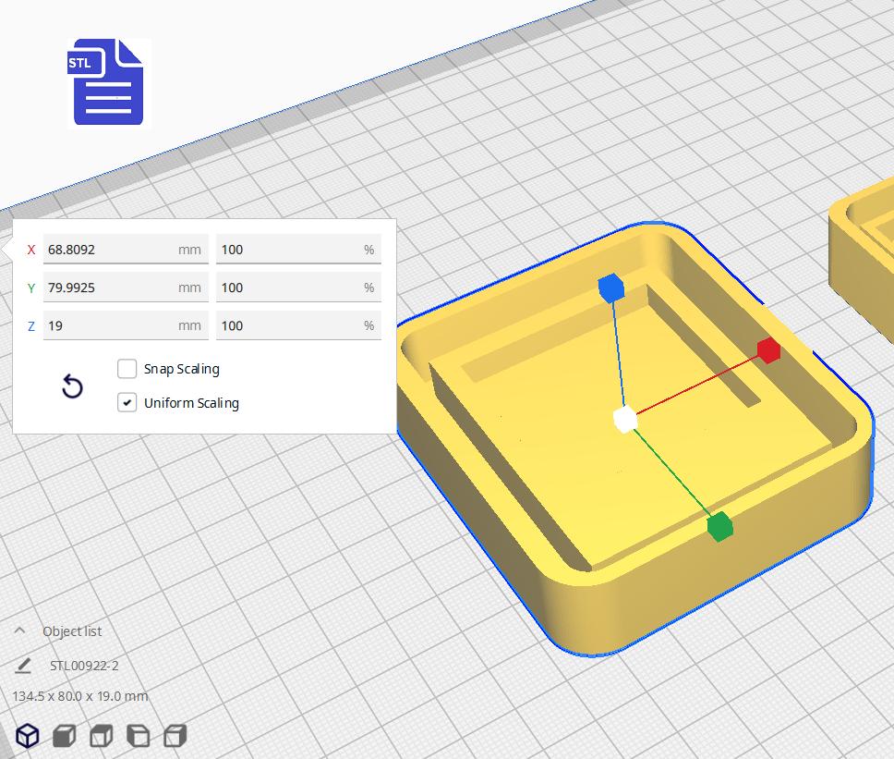Collapse the Object list panel

[20, 630]
